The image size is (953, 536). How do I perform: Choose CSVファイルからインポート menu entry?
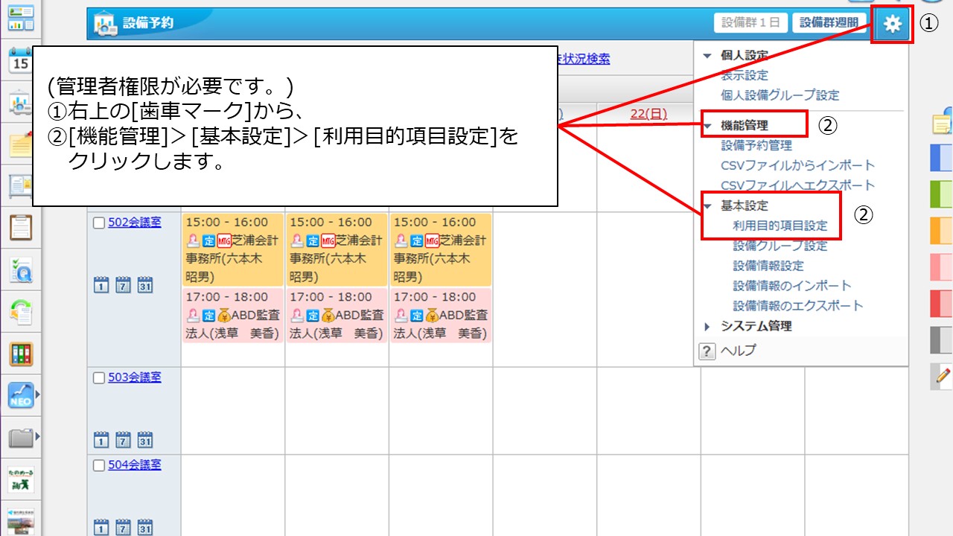pos(797,165)
